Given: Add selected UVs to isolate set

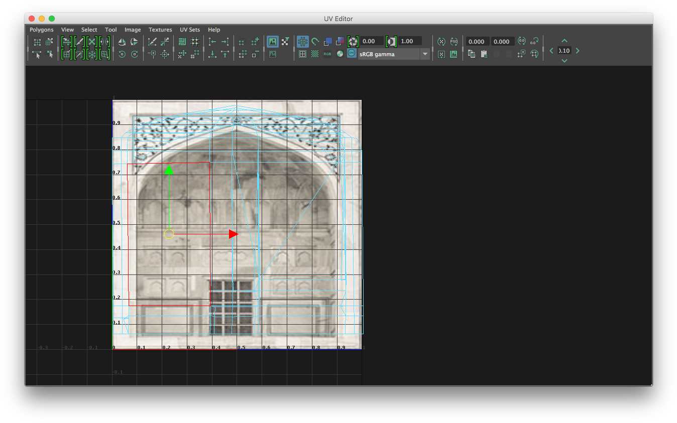Looking at the screenshot, I should (x=255, y=42).
